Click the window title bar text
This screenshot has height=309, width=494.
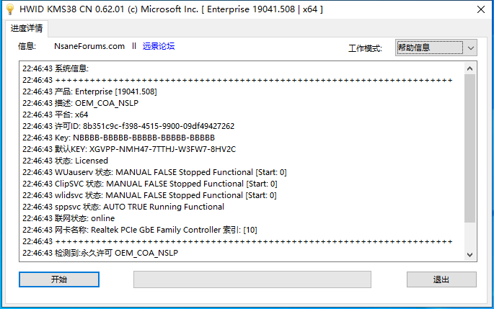pos(171,9)
